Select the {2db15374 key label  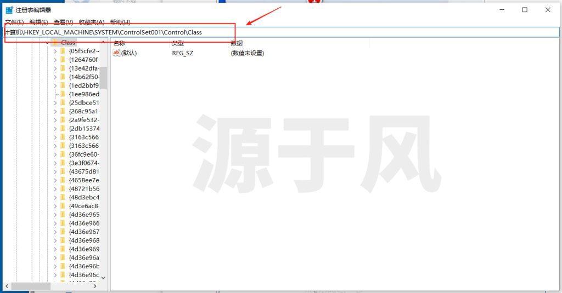click(x=84, y=129)
